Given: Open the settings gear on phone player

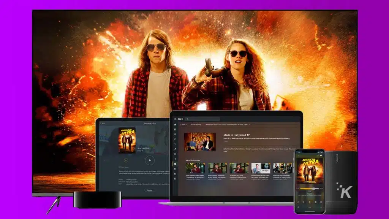Looking at the screenshot, I should point(321,156).
